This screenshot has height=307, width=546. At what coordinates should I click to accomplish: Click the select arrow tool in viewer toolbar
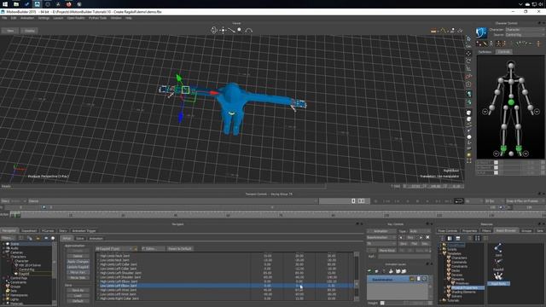click(x=468, y=38)
